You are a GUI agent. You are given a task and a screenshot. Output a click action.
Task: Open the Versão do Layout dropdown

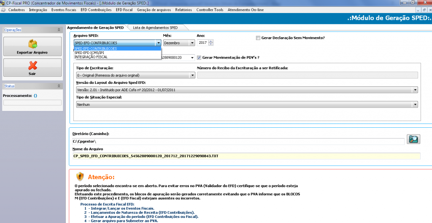point(415,90)
